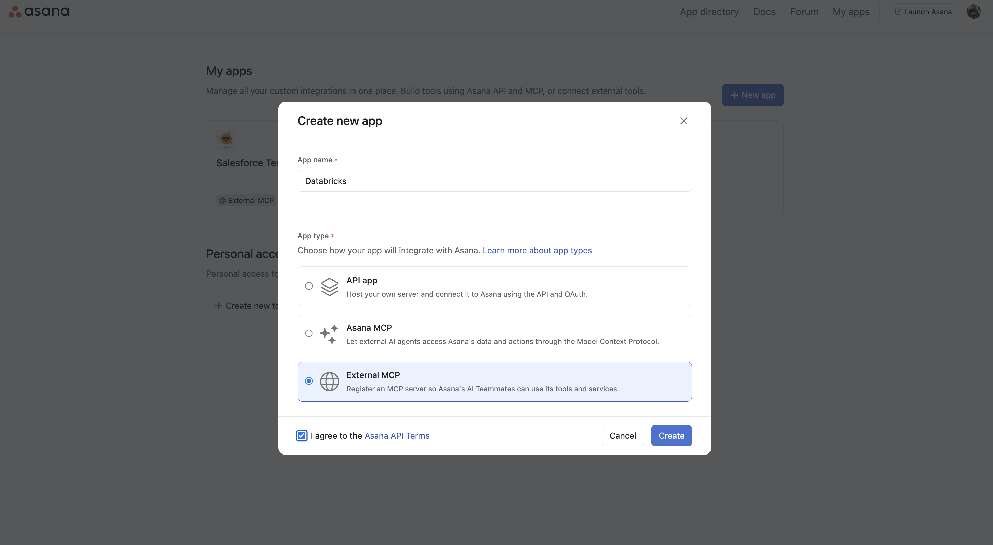
Task: Click the External MCP tag on Salesforce card
Action: click(x=246, y=200)
